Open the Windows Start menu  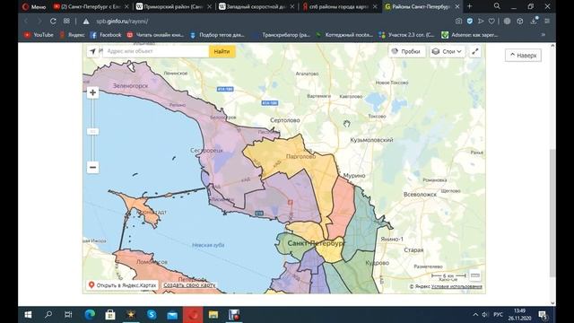tap(28, 315)
